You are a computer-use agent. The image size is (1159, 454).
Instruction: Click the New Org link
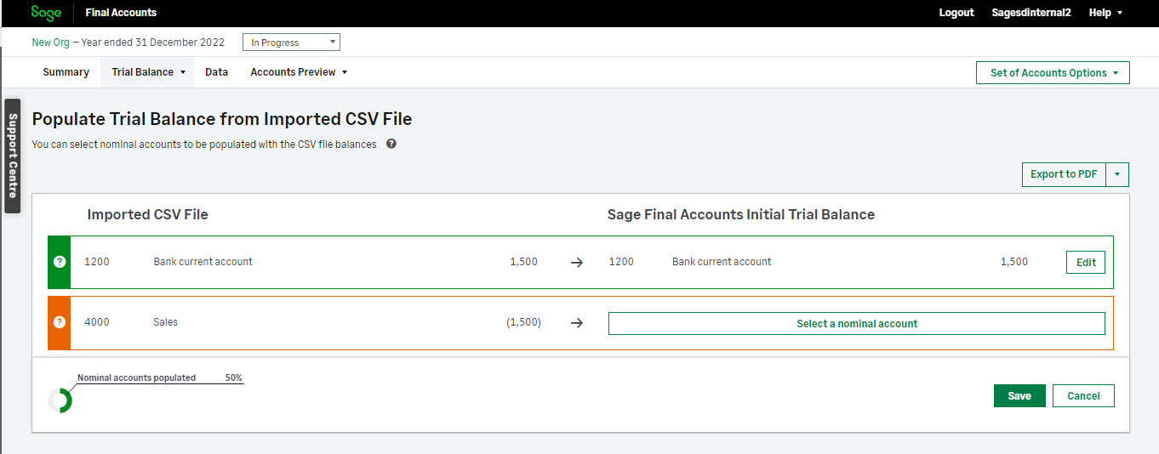coord(50,43)
